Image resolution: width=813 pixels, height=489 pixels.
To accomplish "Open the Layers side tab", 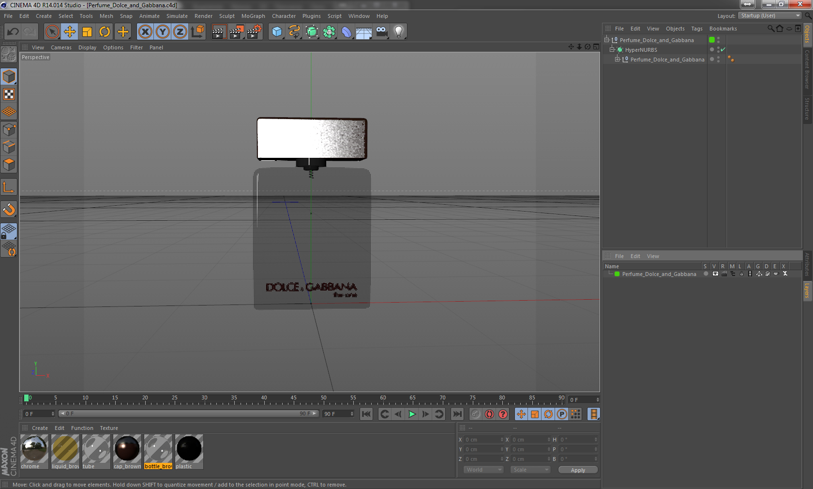I will (807, 290).
